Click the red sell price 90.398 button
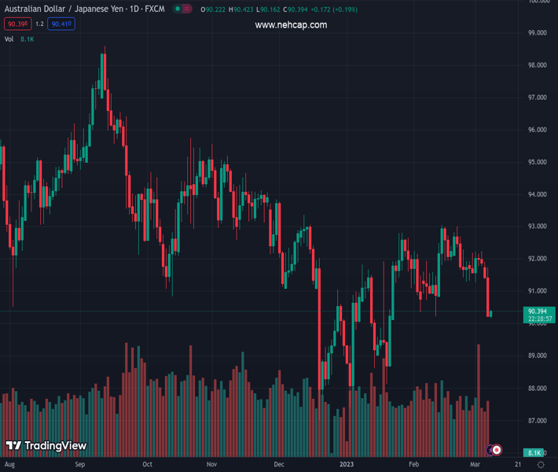558x472 pixels. pos(17,24)
